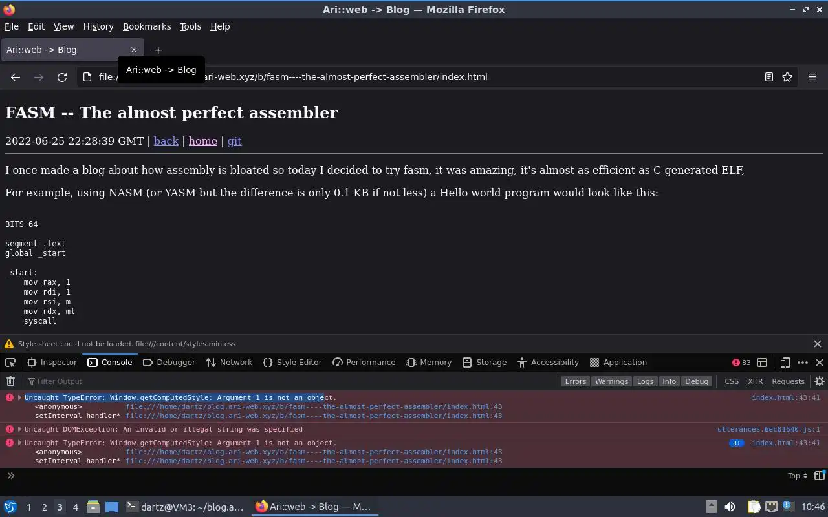Switch to the Application tab
Viewport: 828px width, 517px height.
click(x=618, y=363)
